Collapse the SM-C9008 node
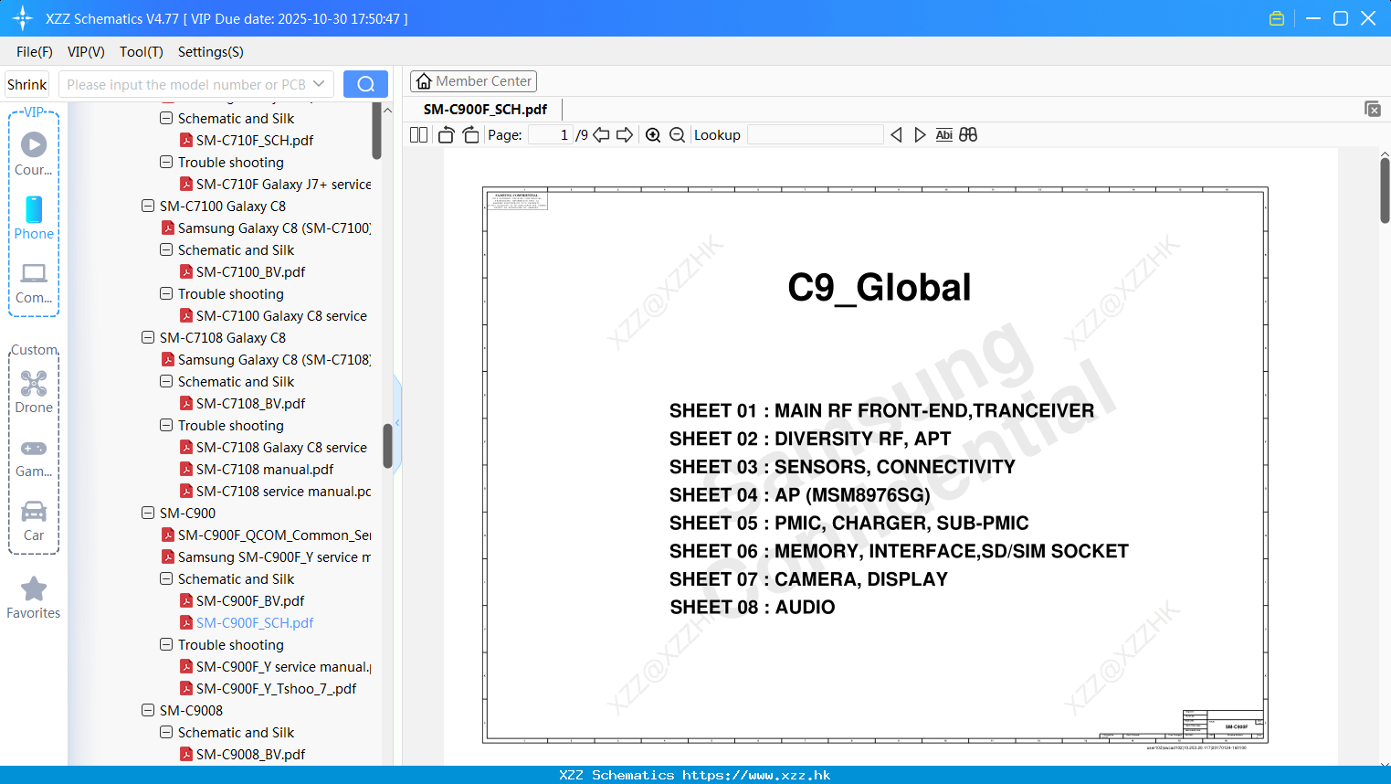1391x784 pixels. click(148, 710)
